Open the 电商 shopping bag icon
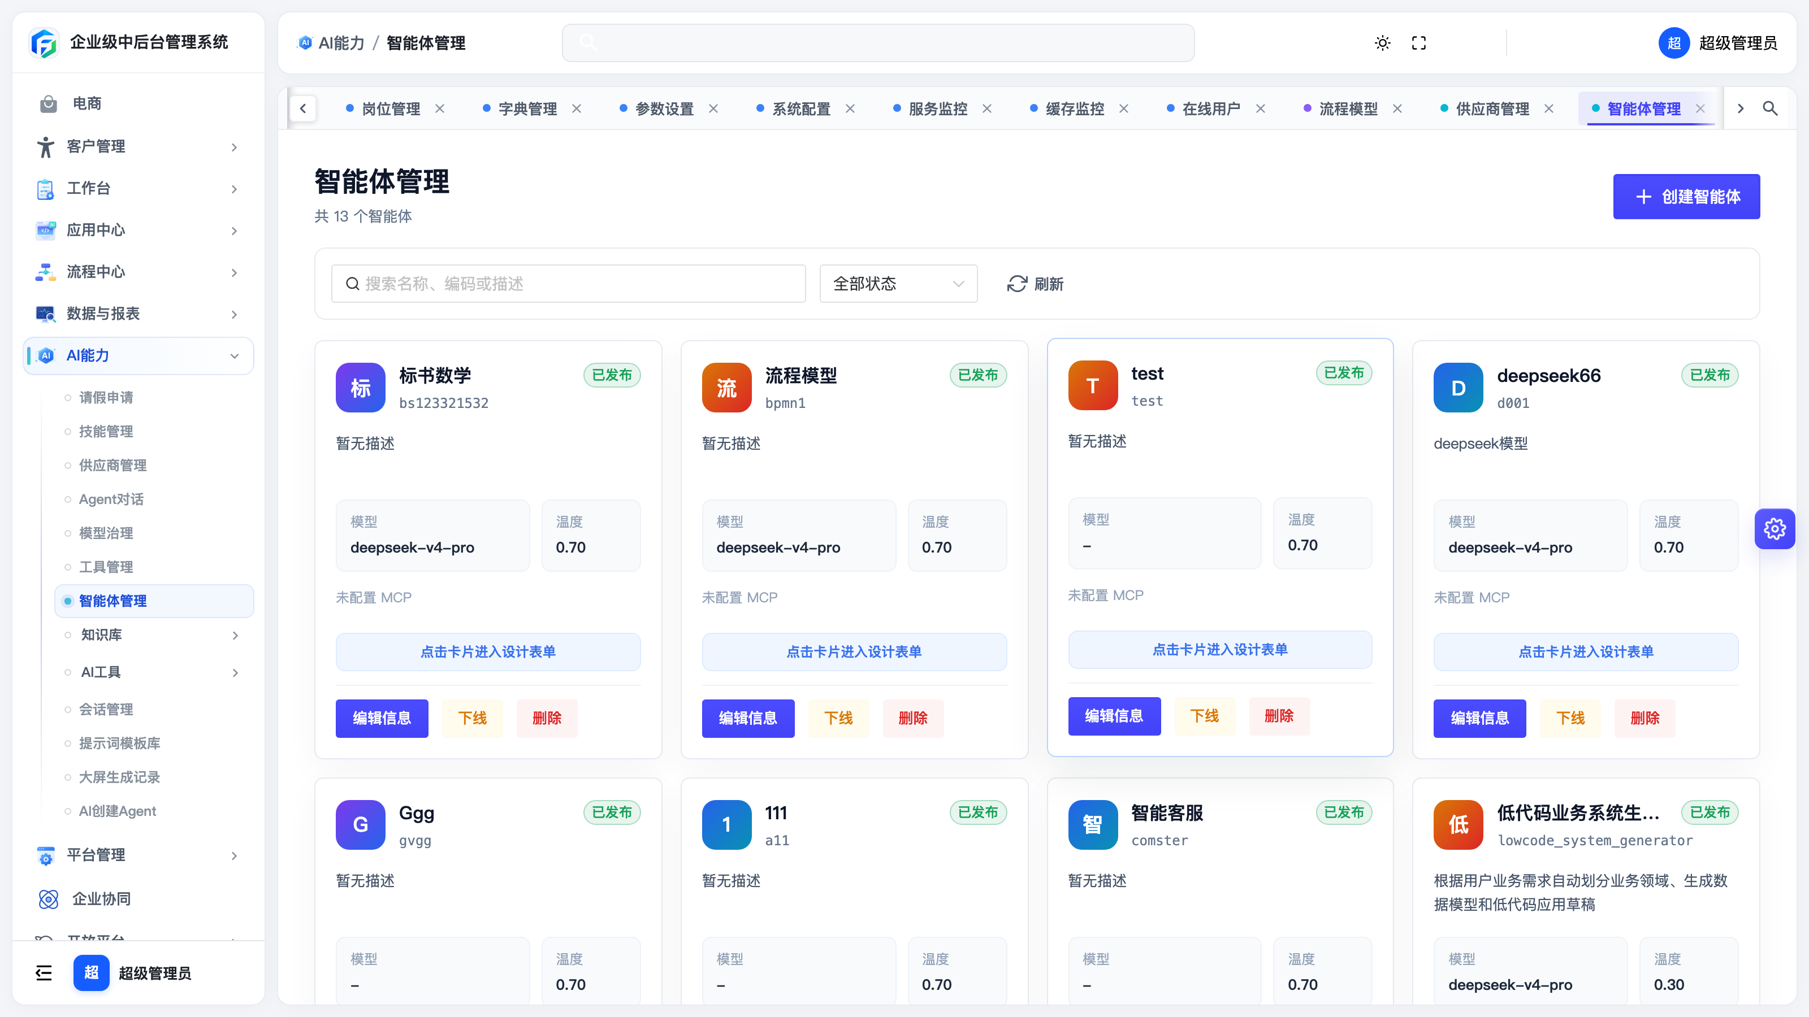 point(49,104)
